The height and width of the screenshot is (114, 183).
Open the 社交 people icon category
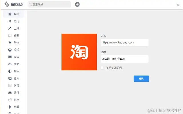(x=10, y=64)
